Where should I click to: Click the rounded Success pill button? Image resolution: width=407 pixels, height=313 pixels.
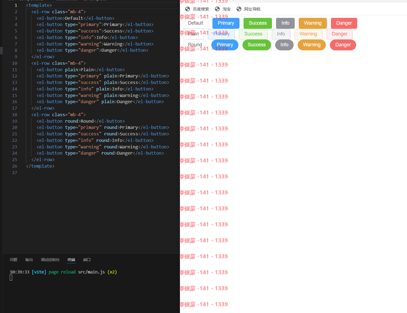pyautogui.click(x=257, y=45)
